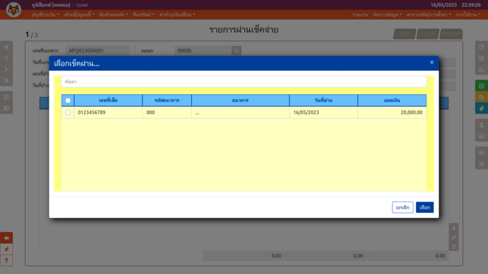Close the เลือกเช็คผ่าน dialog with X

pyautogui.click(x=432, y=62)
